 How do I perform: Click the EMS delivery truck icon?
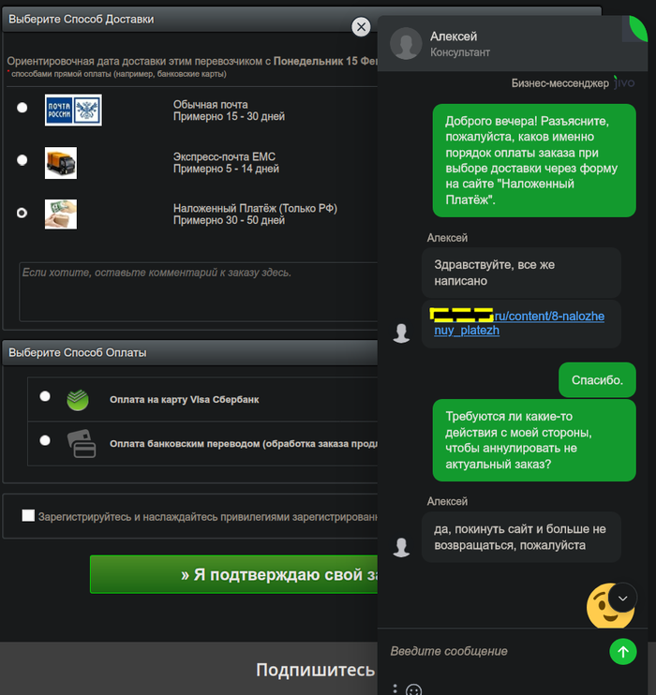click(61, 163)
